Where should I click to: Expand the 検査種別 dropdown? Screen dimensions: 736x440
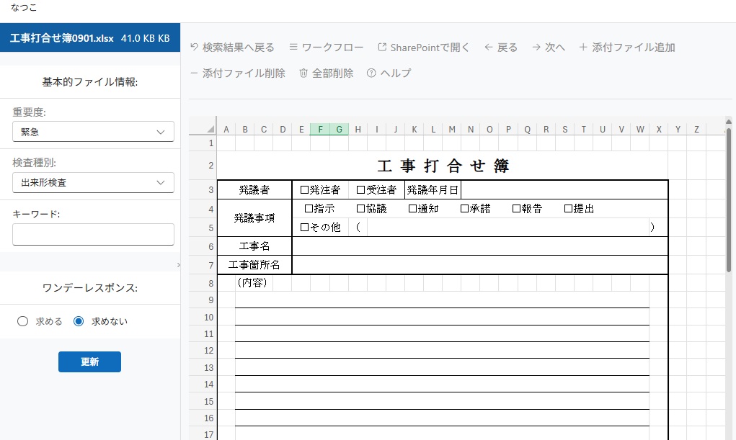point(93,183)
